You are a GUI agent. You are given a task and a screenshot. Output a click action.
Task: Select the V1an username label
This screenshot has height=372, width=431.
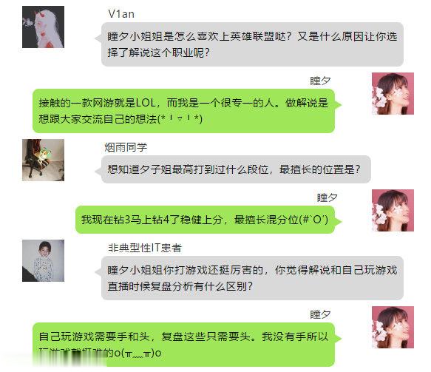[121, 14]
